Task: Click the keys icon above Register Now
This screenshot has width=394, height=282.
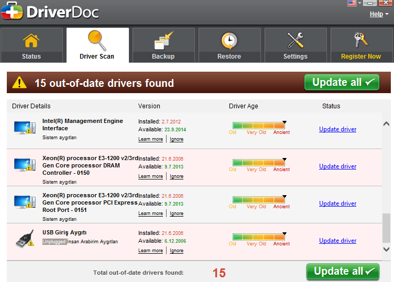Action: (361, 40)
